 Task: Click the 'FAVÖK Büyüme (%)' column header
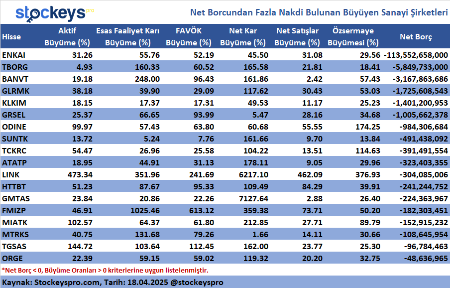tap(189, 37)
